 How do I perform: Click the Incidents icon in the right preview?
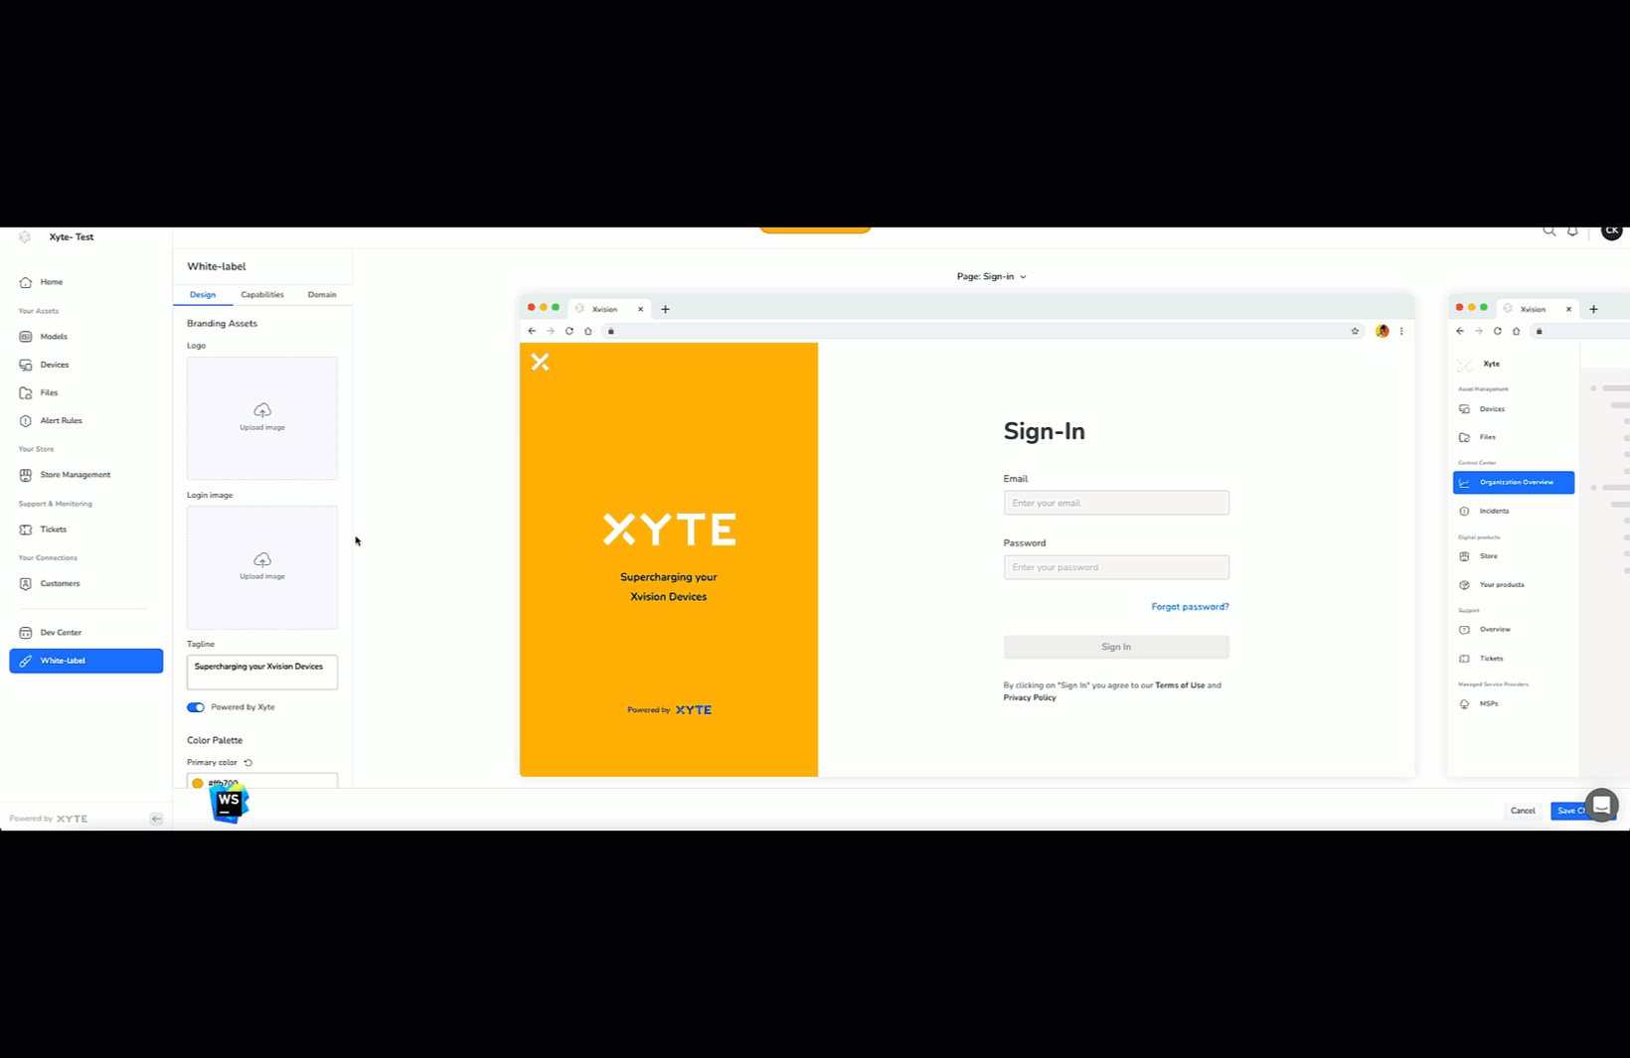point(1464,512)
